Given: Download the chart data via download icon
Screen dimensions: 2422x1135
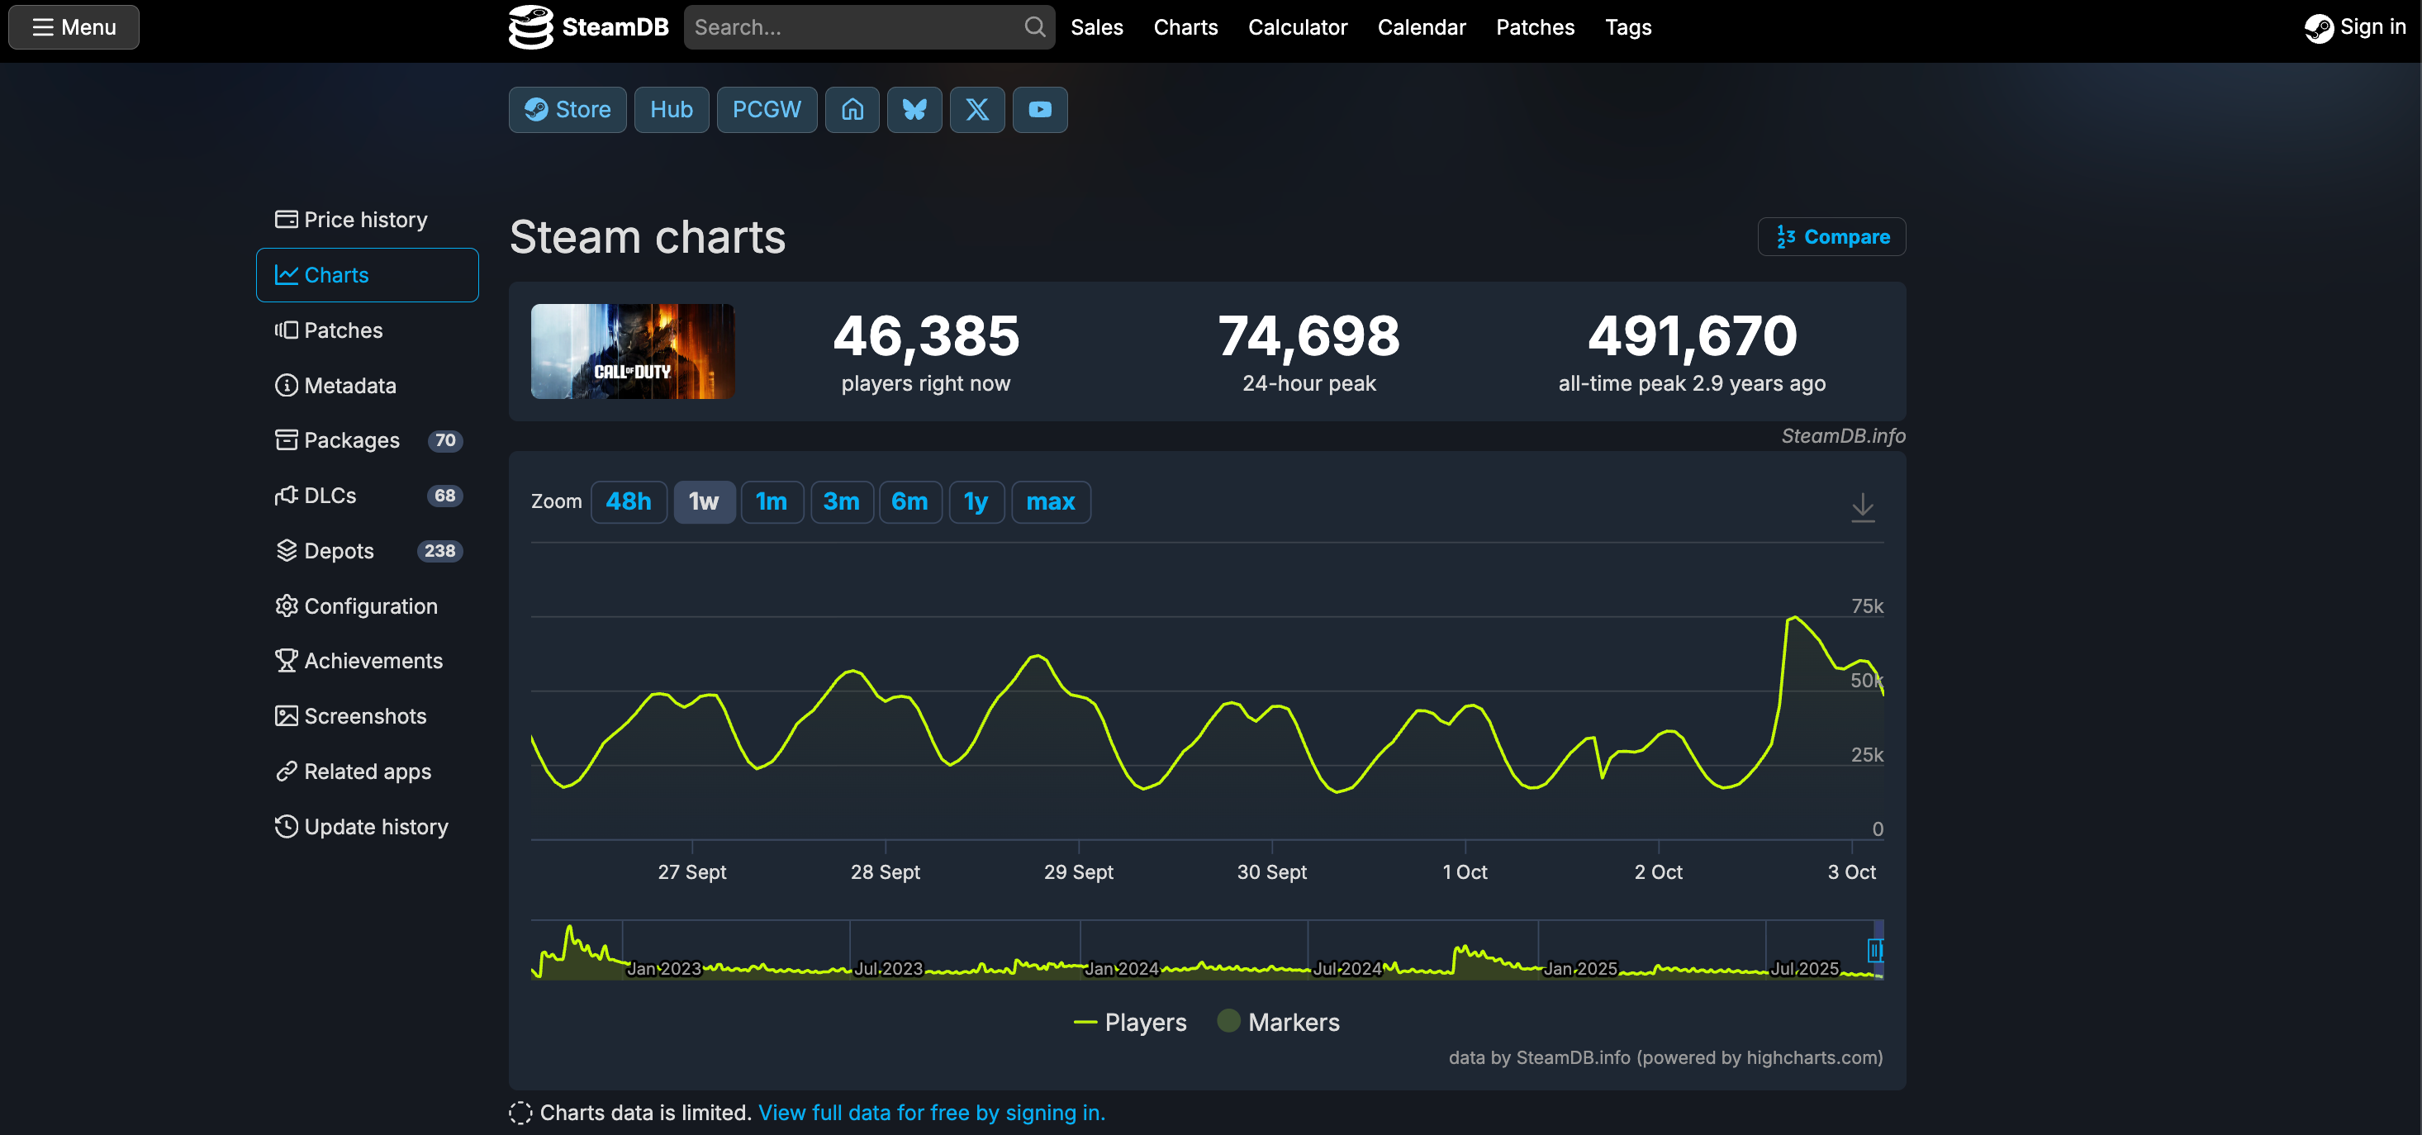Looking at the screenshot, I should point(1863,508).
